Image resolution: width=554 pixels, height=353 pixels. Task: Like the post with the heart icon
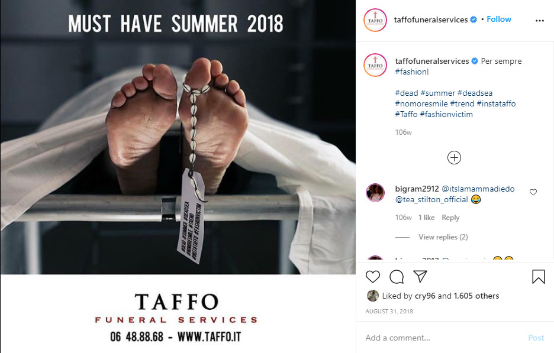(x=373, y=277)
